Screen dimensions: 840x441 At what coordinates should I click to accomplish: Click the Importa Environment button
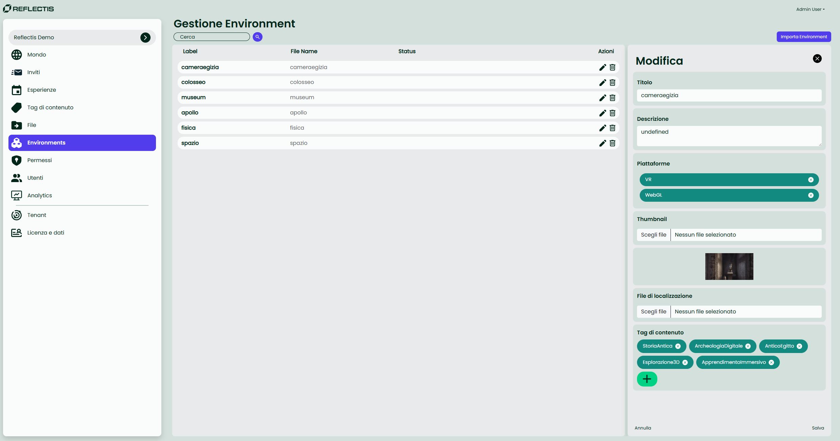pyautogui.click(x=803, y=37)
